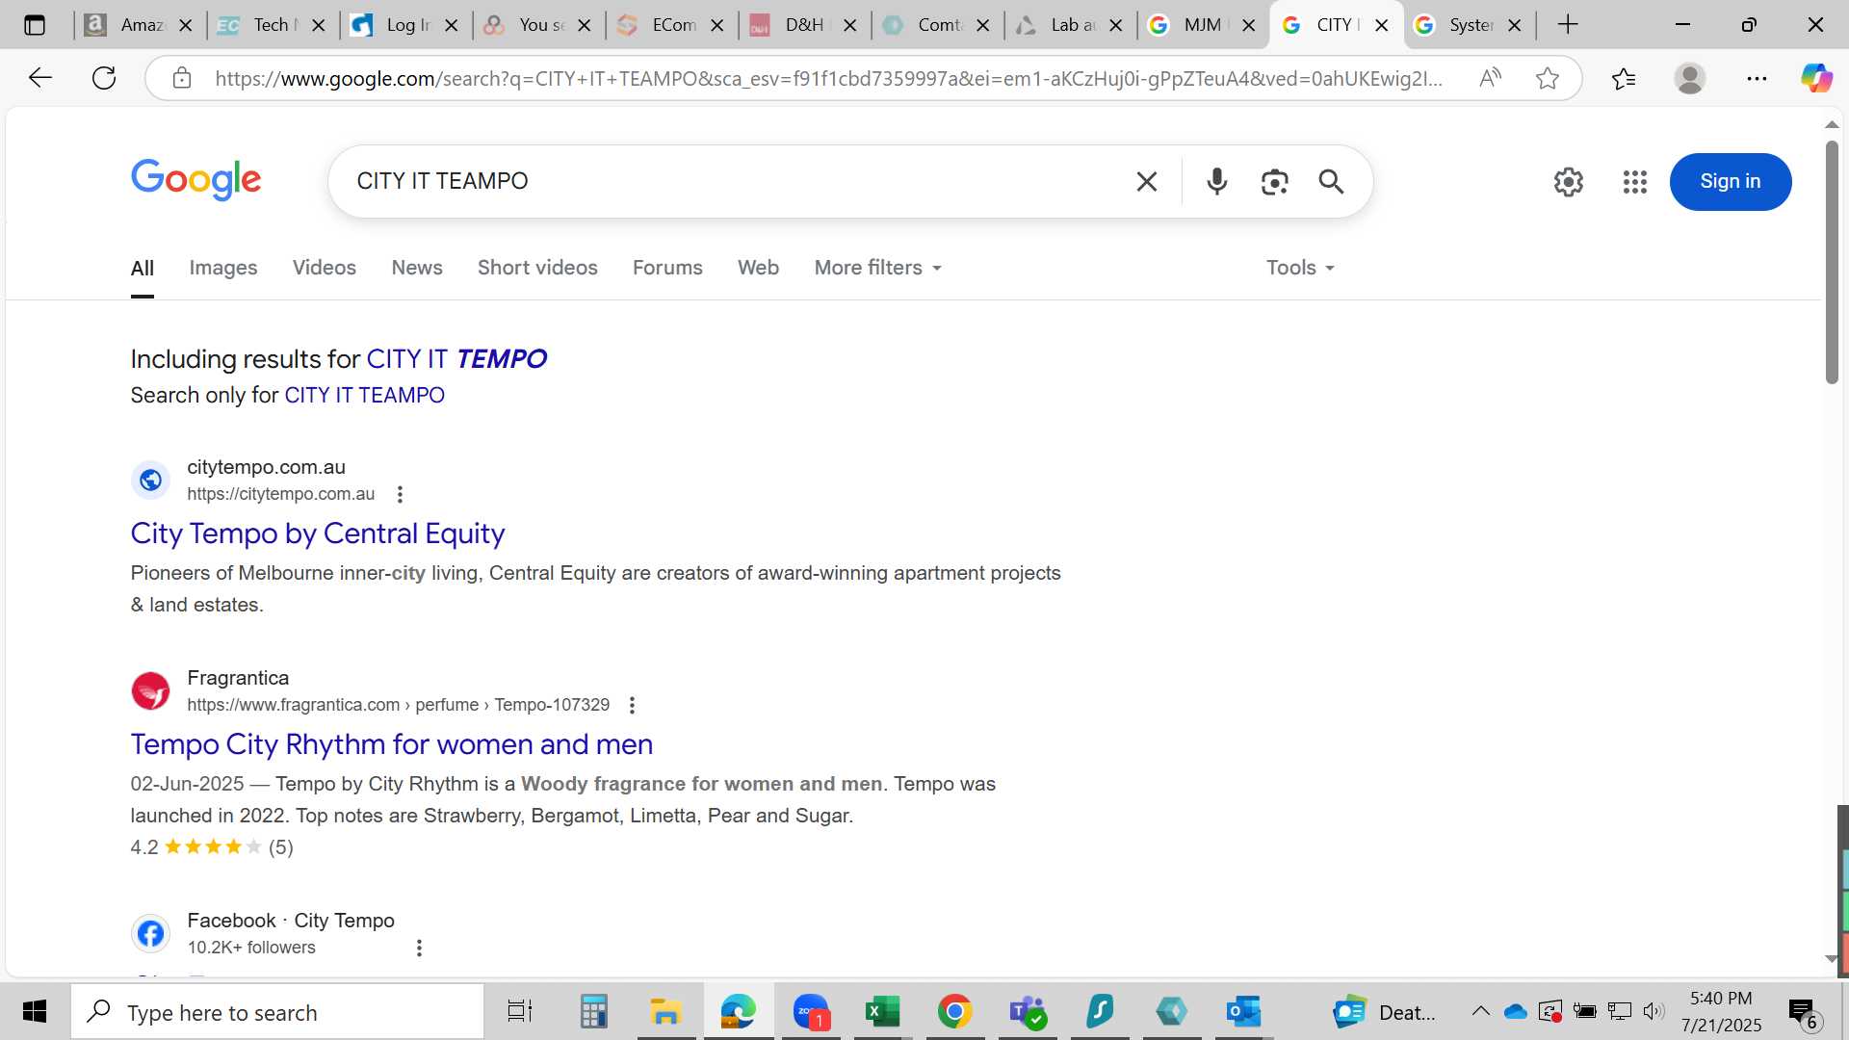Clear the search query with X
This screenshot has height=1040, width=1849.
[1146, 181]
